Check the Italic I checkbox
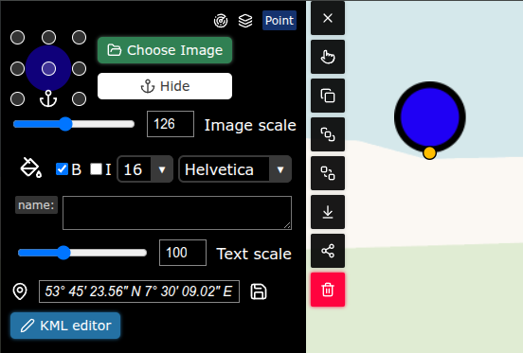The height and width of the screenshot is (353, 523). [x=96, y=168]
